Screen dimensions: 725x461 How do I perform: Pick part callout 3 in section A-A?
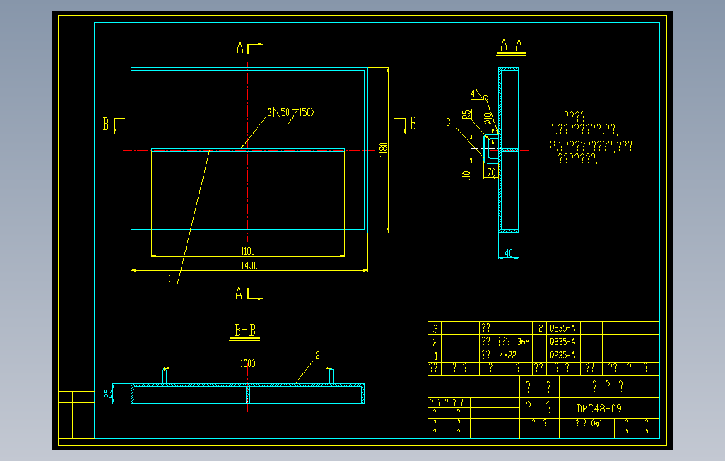click(x=448, y=122)
